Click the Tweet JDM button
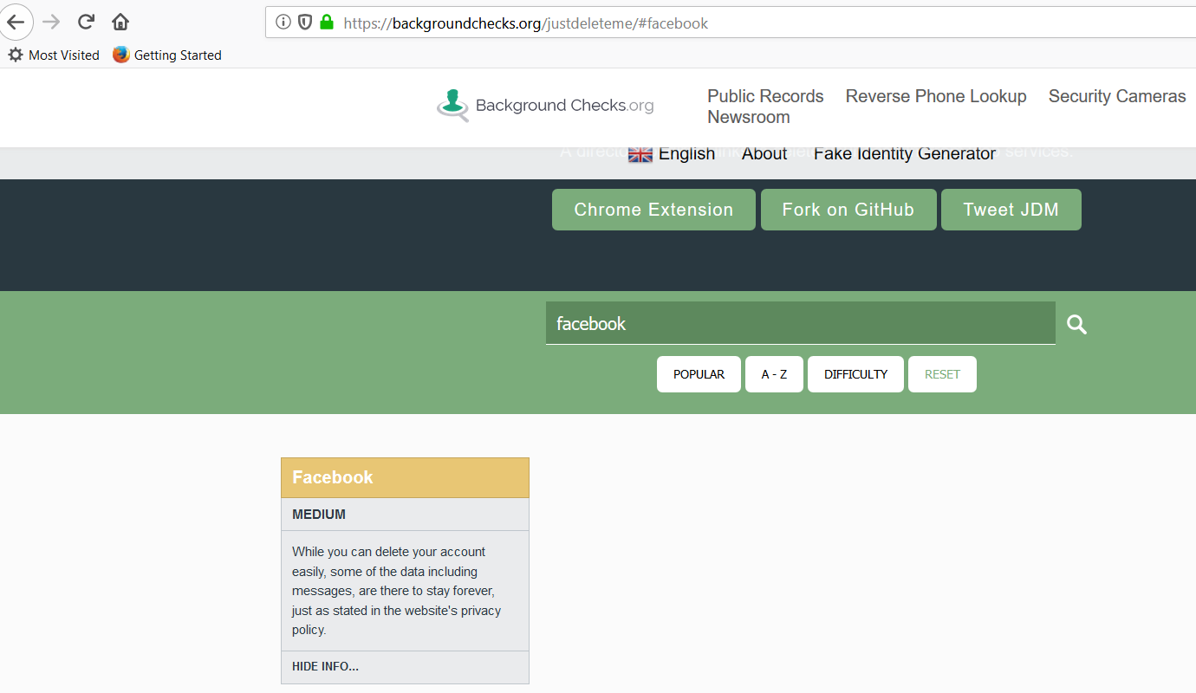This screenshot has width=1196, height=693. click(x=1011, y=210)
